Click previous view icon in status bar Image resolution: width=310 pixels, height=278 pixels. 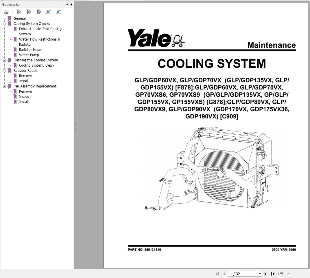tap(280, 274)
